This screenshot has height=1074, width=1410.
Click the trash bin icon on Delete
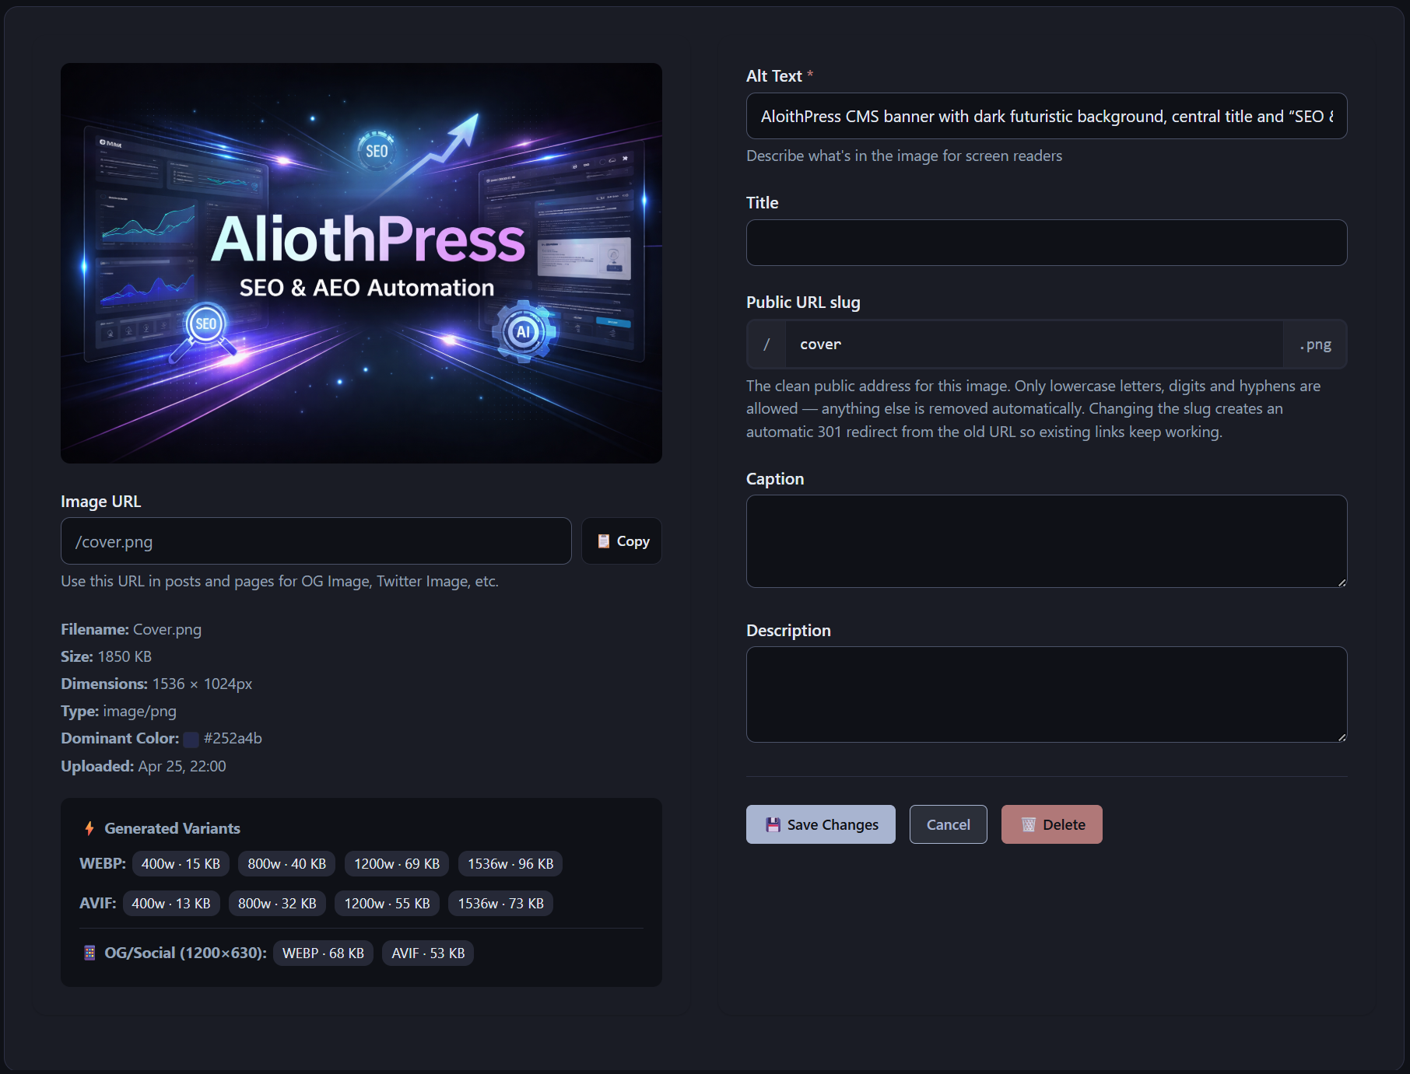point(1028,824)
